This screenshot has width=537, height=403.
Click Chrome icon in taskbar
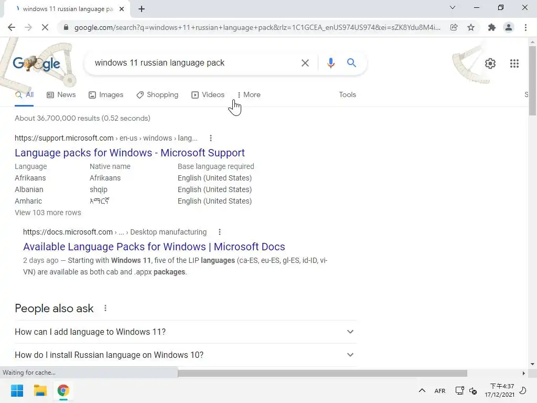coord(63,390)
